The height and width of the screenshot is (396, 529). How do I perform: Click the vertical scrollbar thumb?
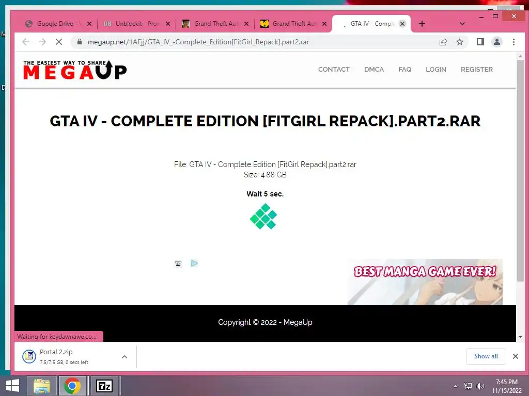pos(520,171)
